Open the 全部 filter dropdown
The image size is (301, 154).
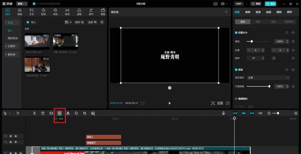92,22
